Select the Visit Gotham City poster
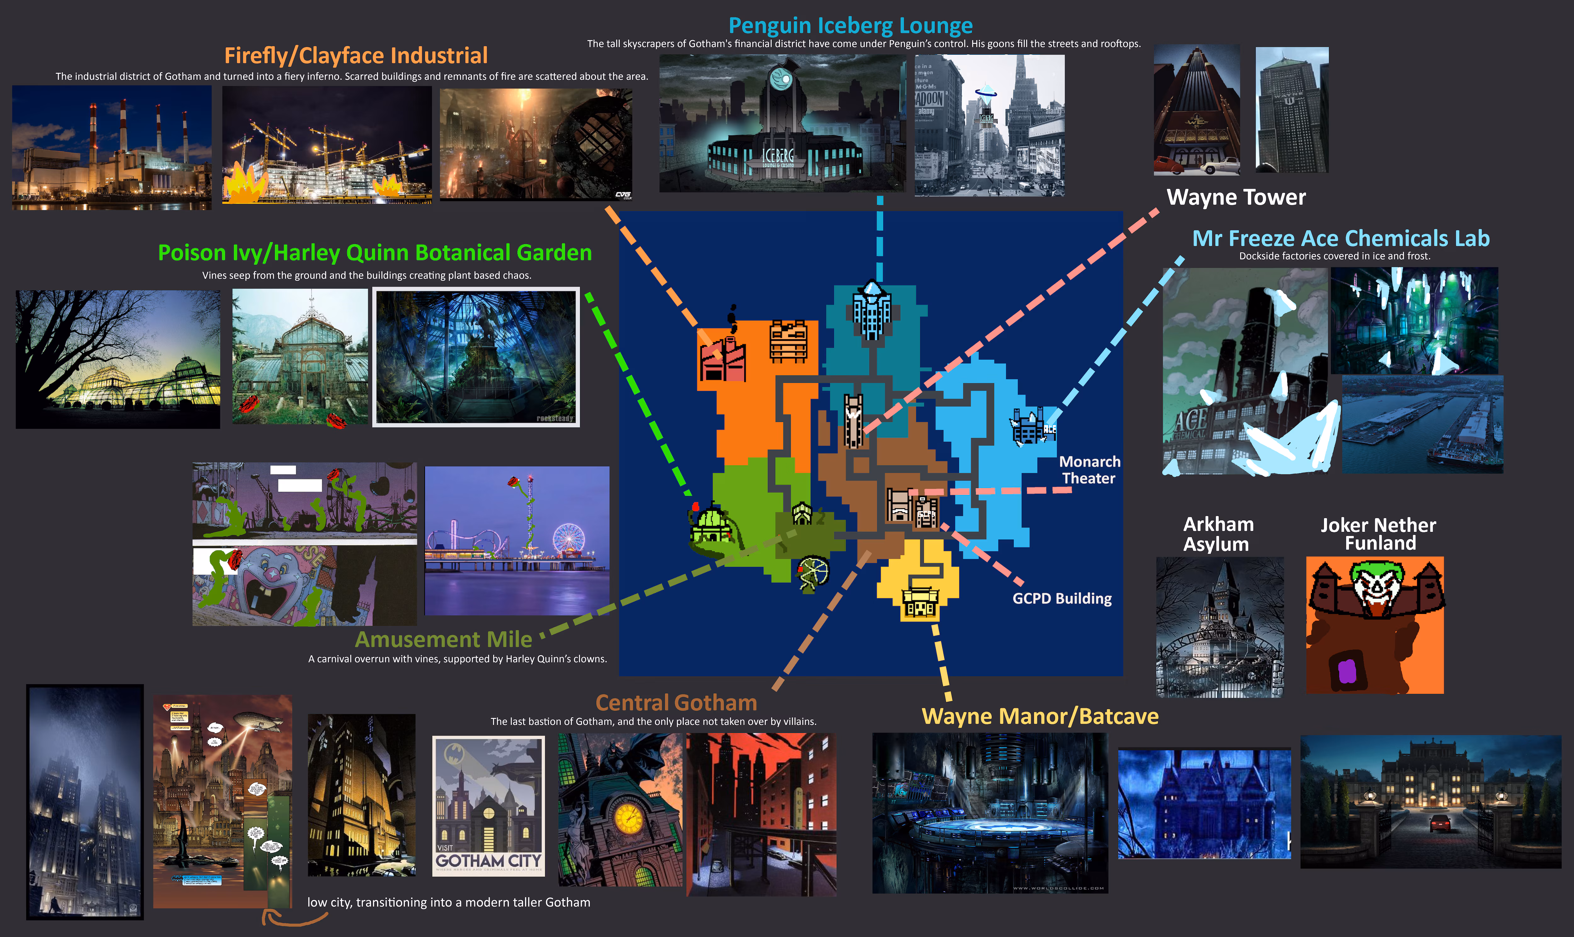The width and height of the screenshot is (1574, 937). point(489,806)
